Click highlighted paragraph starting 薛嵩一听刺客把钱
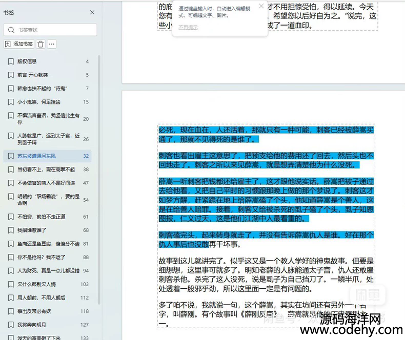 coord(266,200)
